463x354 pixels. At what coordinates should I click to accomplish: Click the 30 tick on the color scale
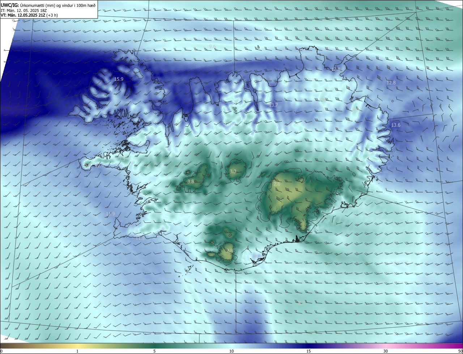pyautogui.click(x=386, y=351)
